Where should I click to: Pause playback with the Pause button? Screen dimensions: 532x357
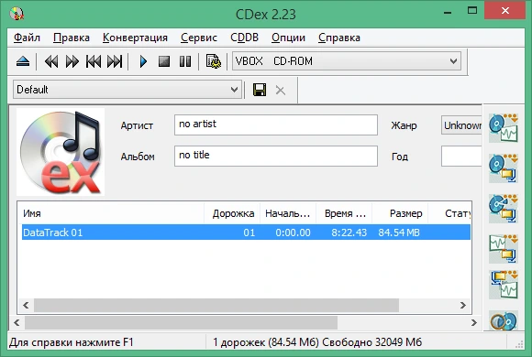point(185,61)
